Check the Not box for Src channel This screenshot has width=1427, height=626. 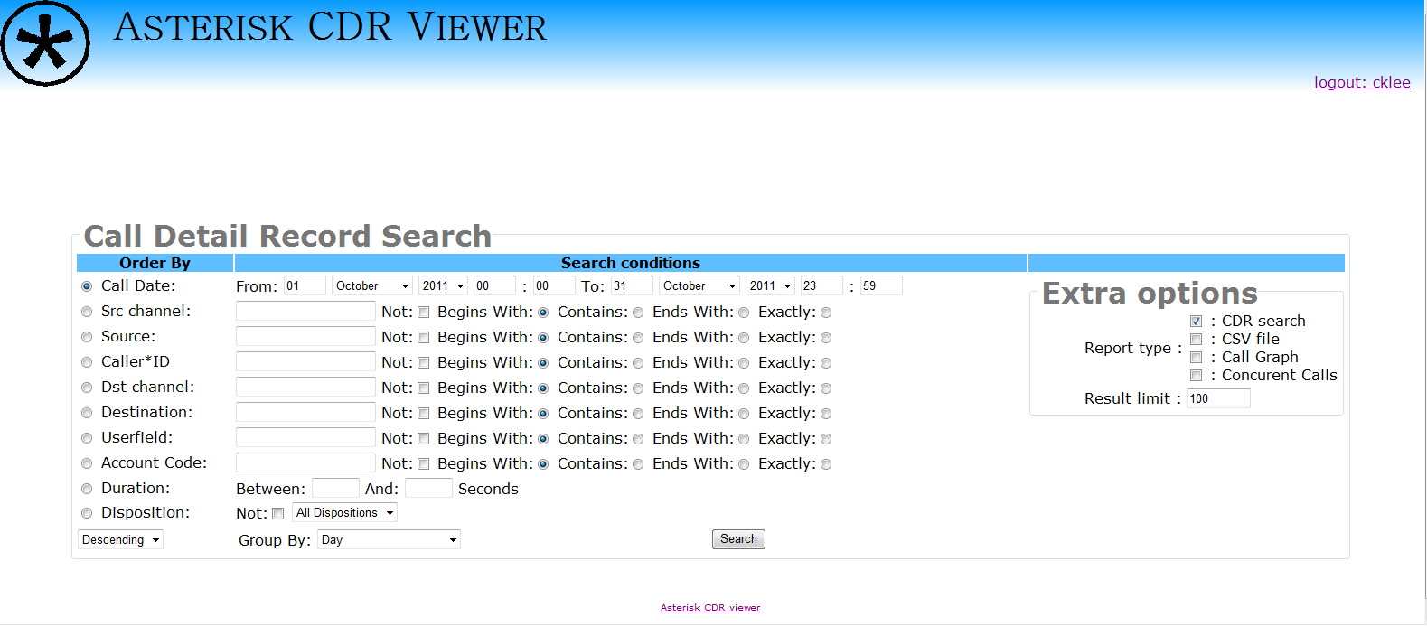(423, 313)
